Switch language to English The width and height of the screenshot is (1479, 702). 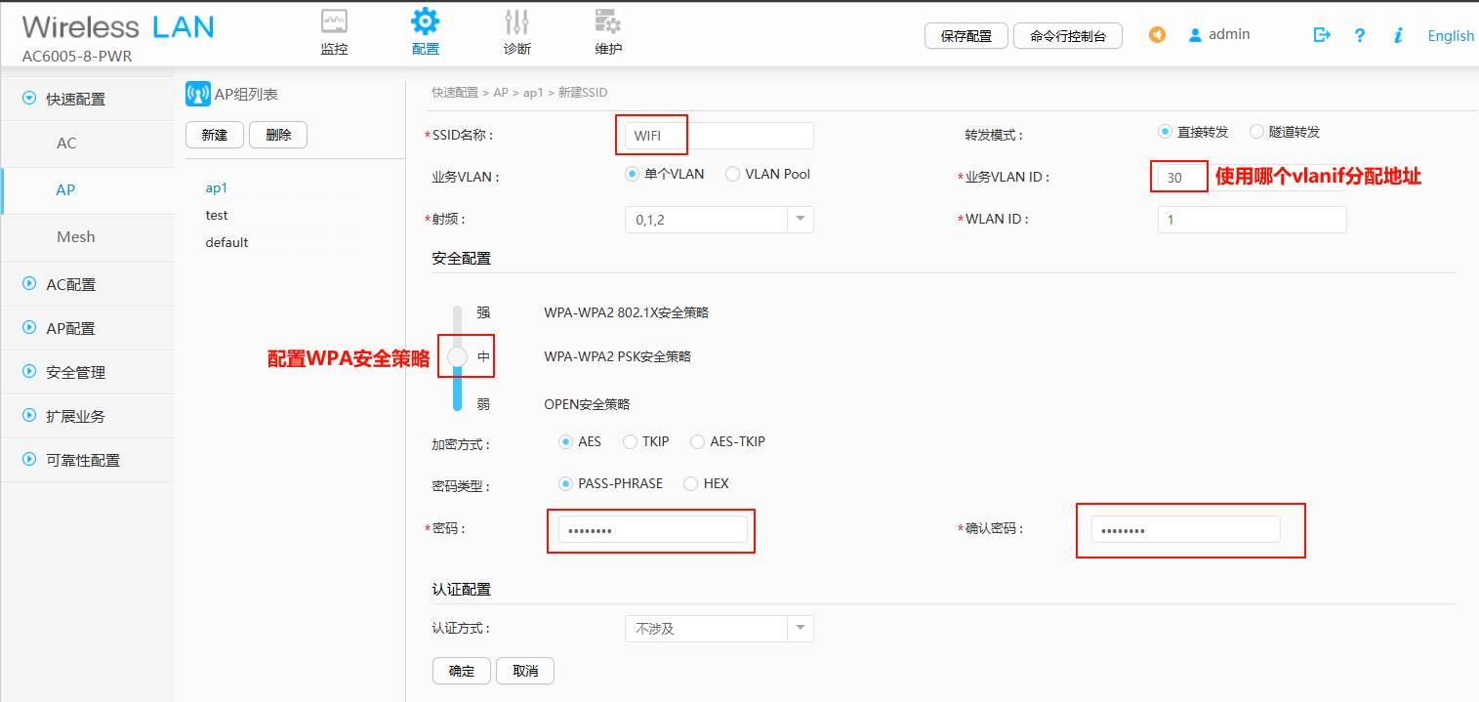pyautogui.click(x=1451, y=36)
